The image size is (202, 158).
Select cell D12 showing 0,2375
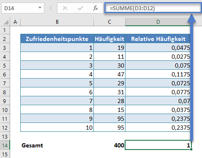click(x=158, y=128)
